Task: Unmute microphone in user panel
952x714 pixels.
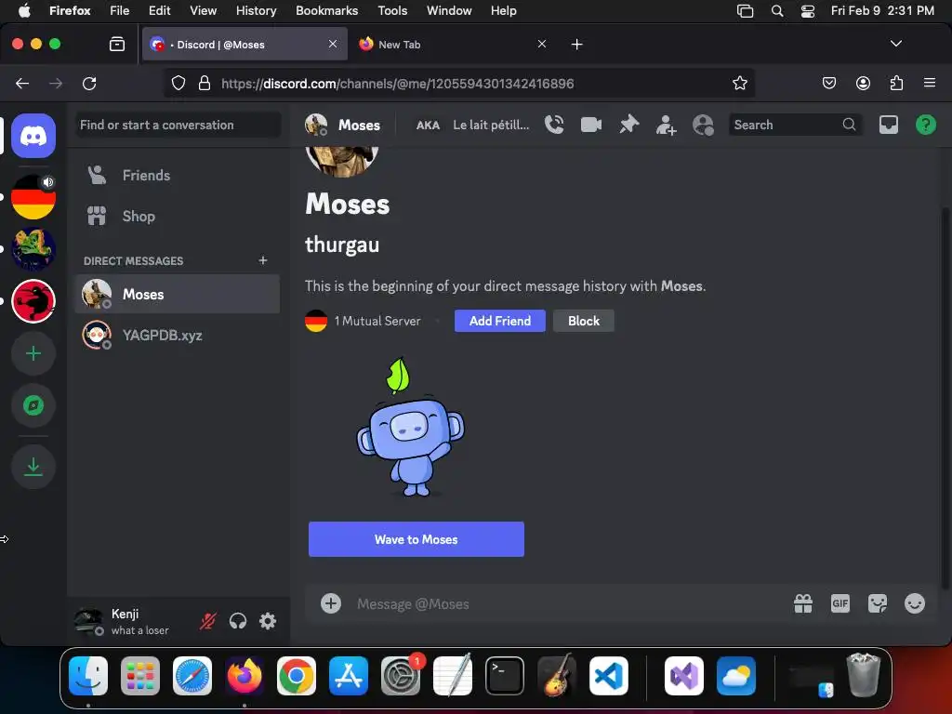Action: (x=208, y=620)
